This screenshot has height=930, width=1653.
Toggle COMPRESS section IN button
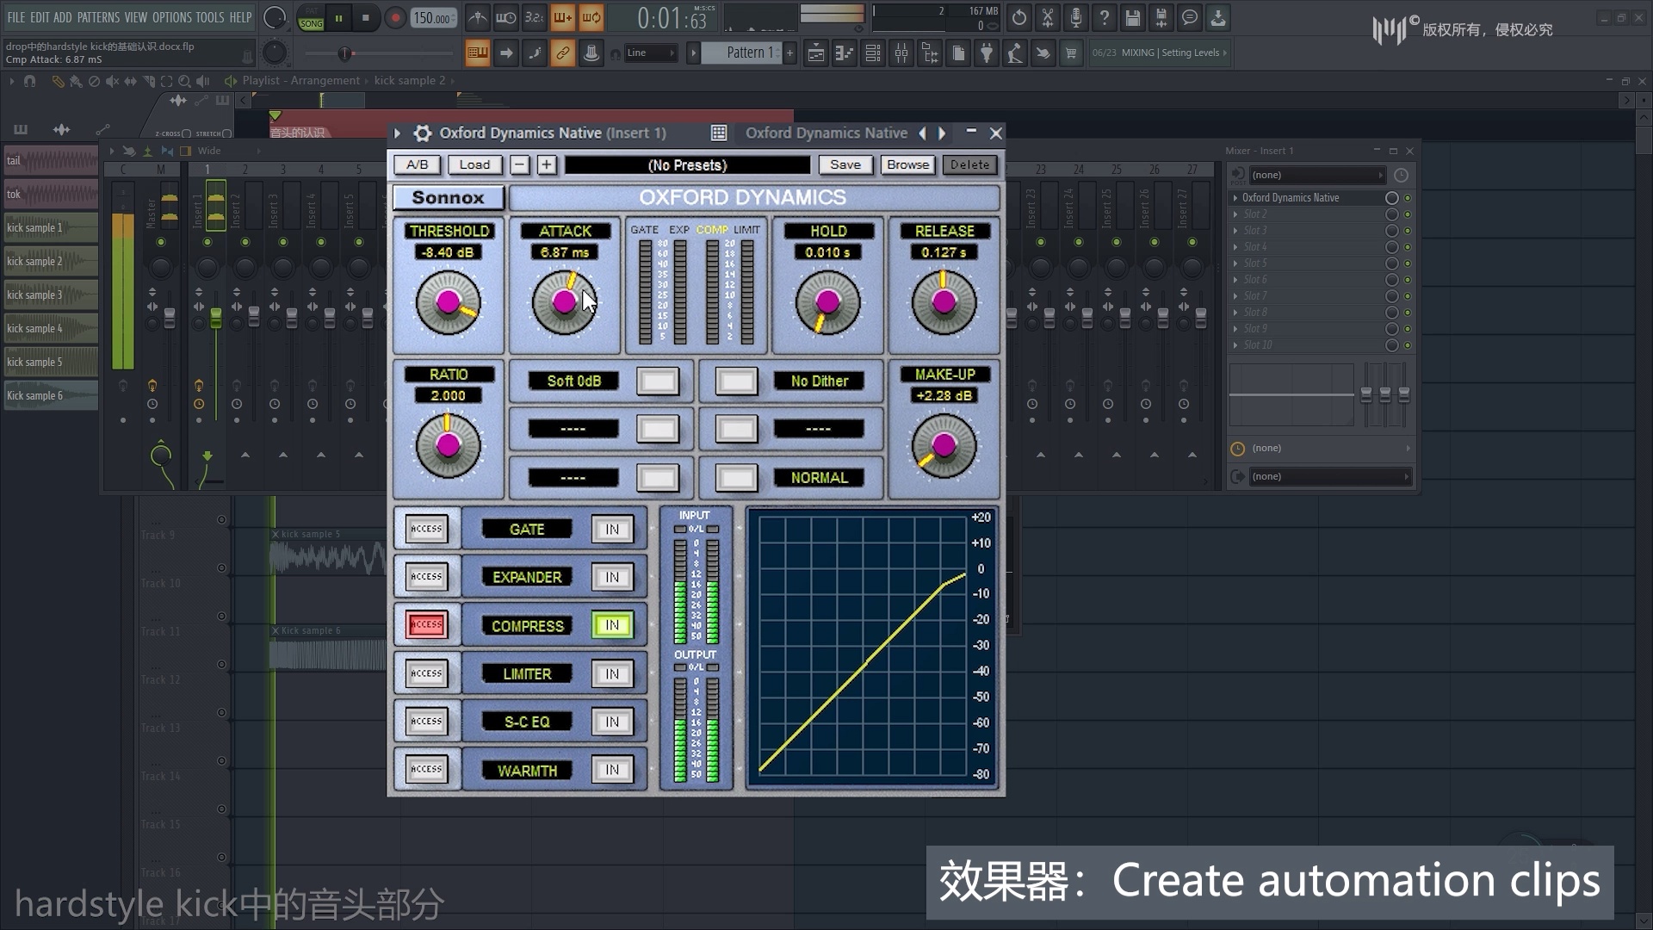coord(612,625)
